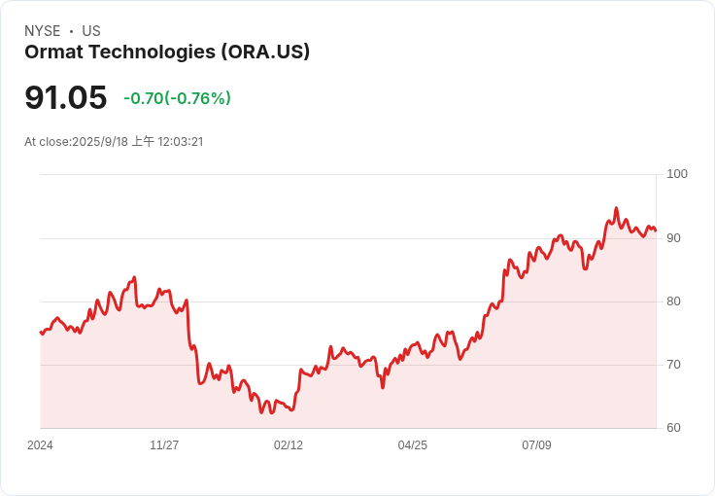Screen dimensions: 715x496
Task: Select the 60 y-axis label
Action: click(673, 428)
